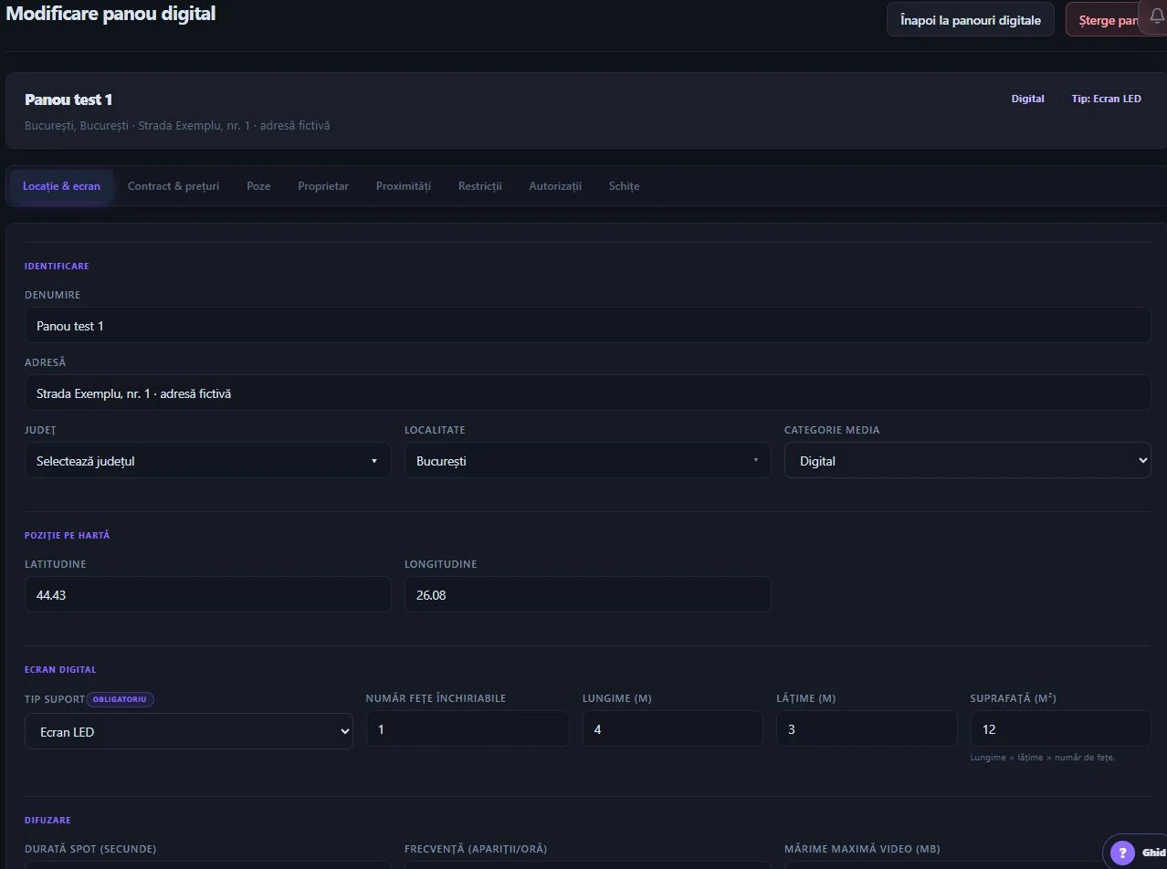The image size is (1167, 869).
Task: Switch to the Proprietar tab
Action: [323, 186]
